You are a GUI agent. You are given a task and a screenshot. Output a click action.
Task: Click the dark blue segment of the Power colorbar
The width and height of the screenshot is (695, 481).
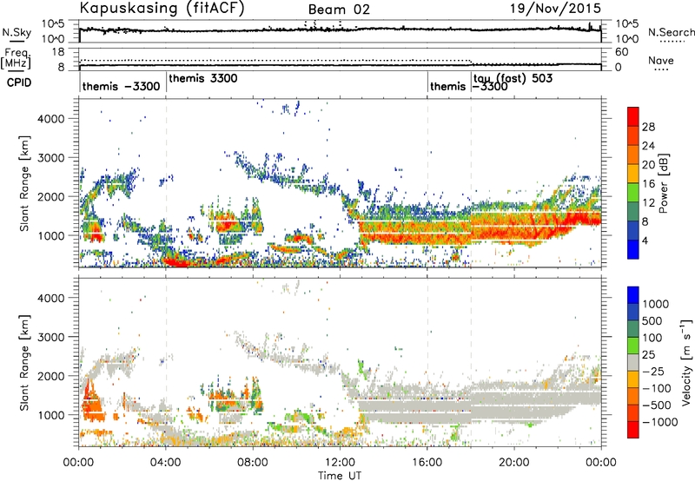(633, 249)
